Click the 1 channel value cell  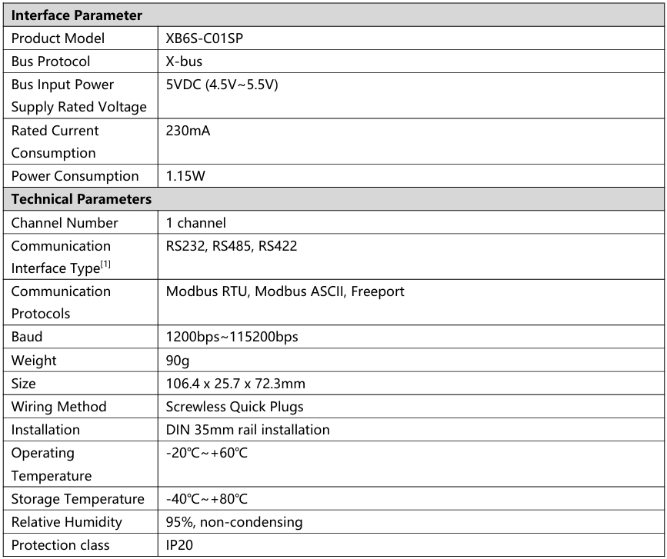pos(411,222)
